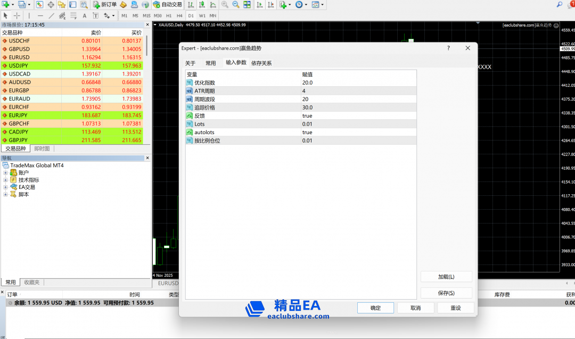The height and width of the screenshot is (339, 575).
Task: Pick the trendline drawing tool
Action: pyautogui.click(x=52, y=16)
